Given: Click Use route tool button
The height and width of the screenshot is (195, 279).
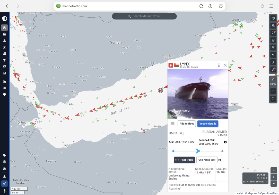Looking at the screenshot, I should point(207,160).
